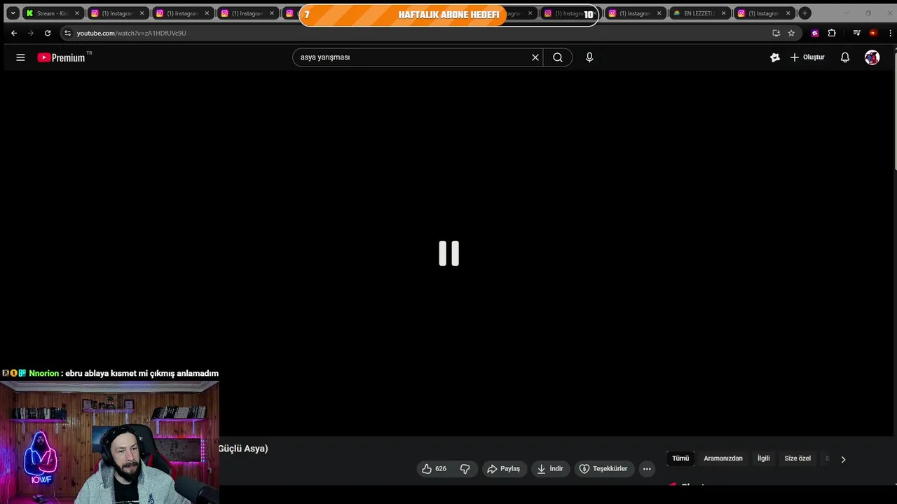Click the video title ending Güçlü Asya)

tap(243, 449)
